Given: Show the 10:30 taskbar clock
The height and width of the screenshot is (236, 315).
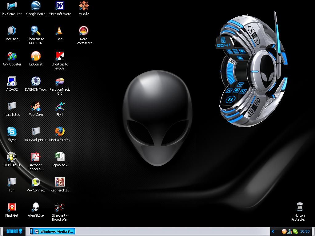Looking at the screenshot, I should pyautogui.click(x=305, y=232).
